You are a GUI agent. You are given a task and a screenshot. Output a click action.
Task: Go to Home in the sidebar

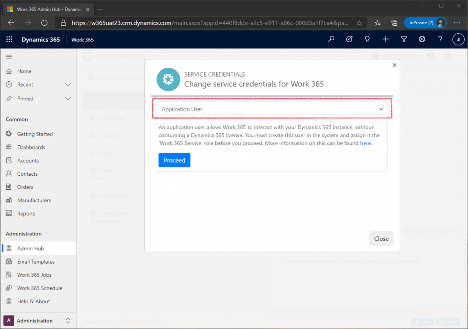[x=38, y=71]
